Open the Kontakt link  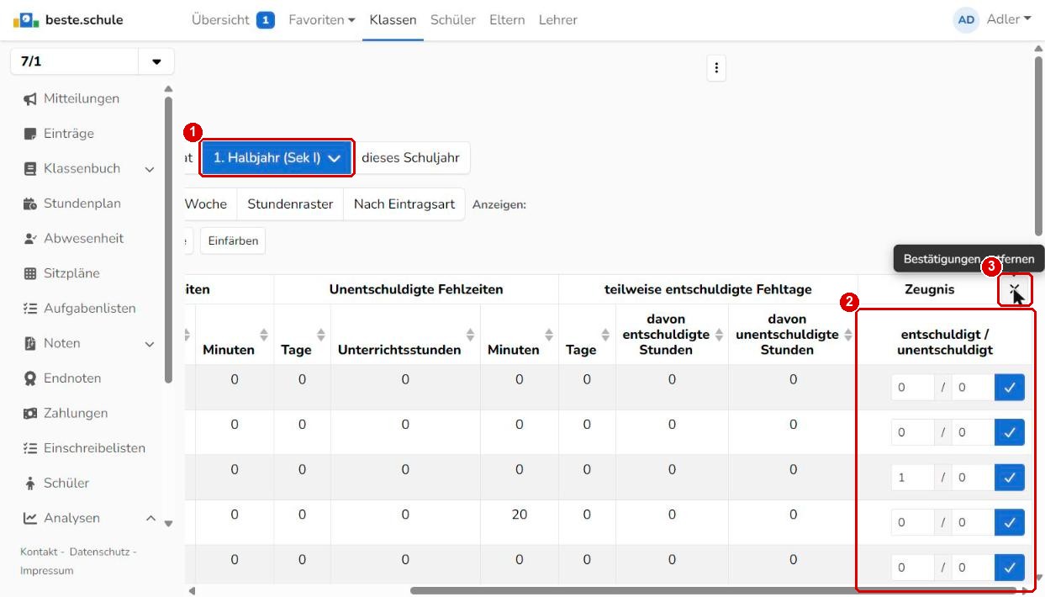[x=39, y=552]
